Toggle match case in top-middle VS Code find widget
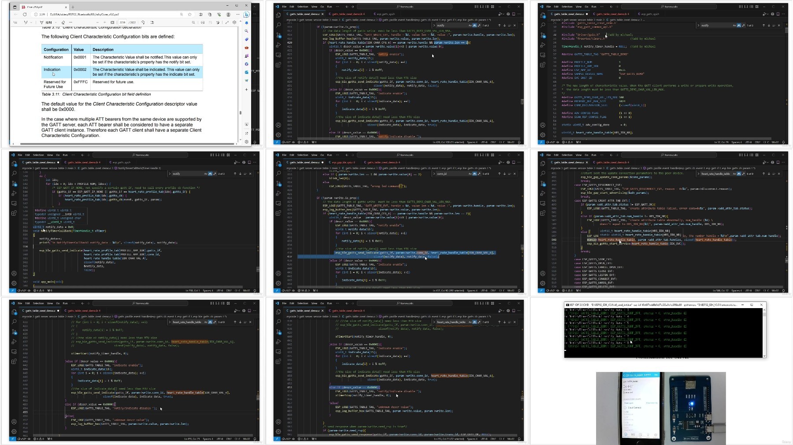Image resolution: width=793 pixels, height=445 pixels. 470,26
